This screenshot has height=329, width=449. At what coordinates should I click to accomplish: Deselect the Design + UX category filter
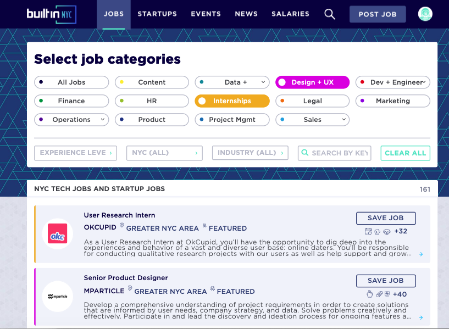pos(312,82)
